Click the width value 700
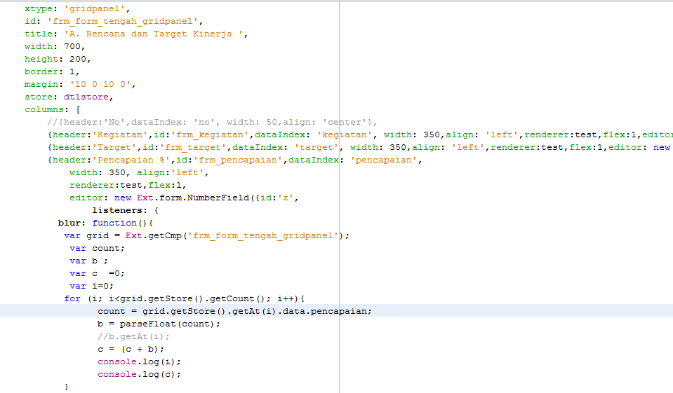673x393 pixels. [72, 46]
